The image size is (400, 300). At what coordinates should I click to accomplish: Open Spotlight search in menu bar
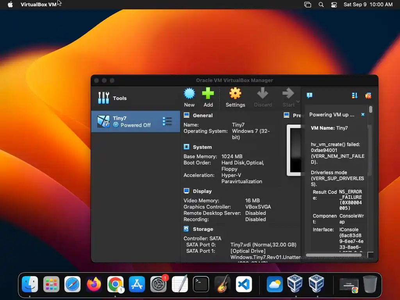(x=321, y=5)
